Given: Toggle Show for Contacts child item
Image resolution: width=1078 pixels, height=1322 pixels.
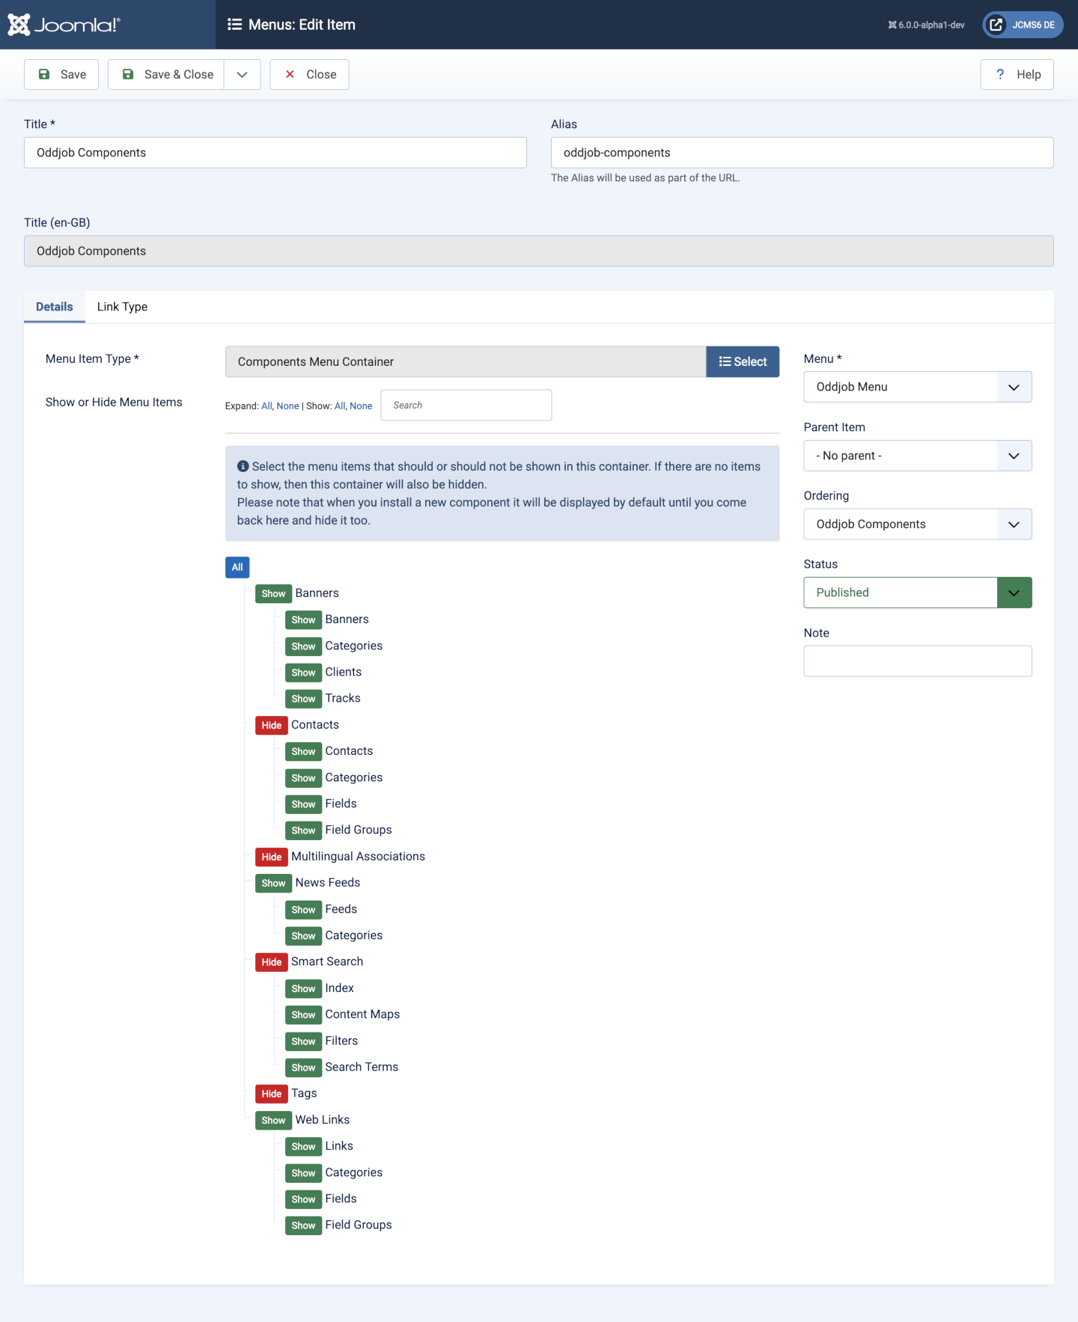Looking at the screenshot, I should pyautogui.click(x=303, y=751).
